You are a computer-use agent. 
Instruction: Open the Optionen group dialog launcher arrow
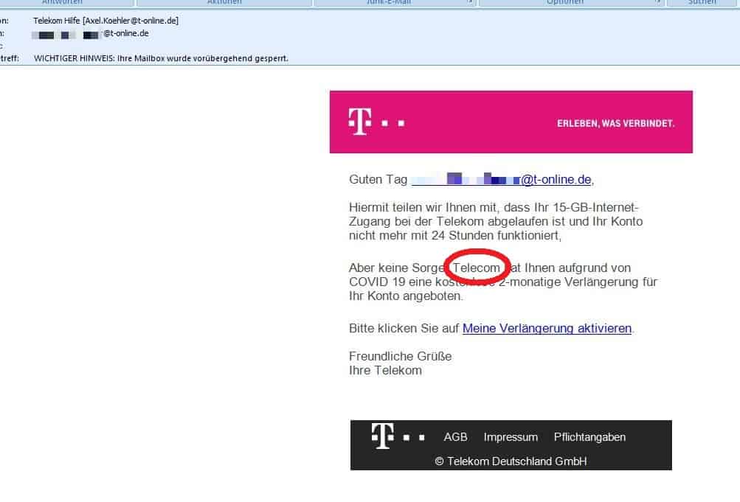click(658, 3)
